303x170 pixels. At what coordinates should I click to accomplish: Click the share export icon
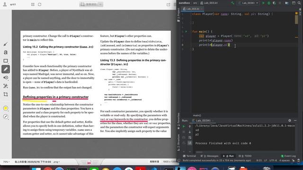pyautogui.click(x=169, y=4)
